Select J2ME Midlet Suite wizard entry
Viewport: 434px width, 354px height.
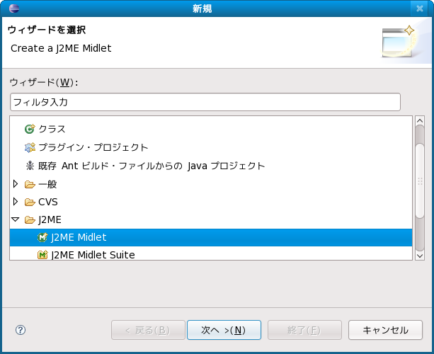click(x=93, y=255)
